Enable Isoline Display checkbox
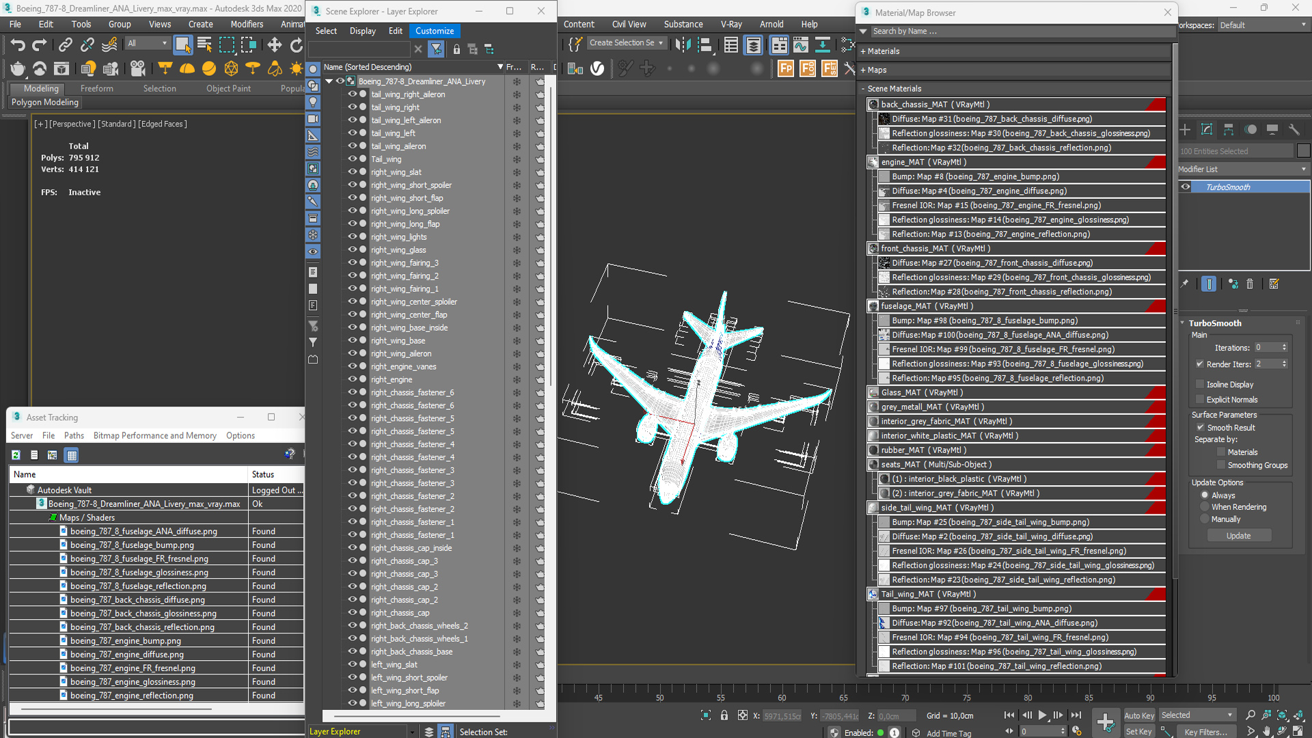The image size is (1312, 738). point(1200,385)
